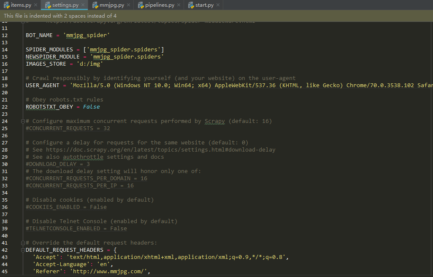Viewport: 433px width, 277px height.
Task: Close the items.py tab
Action: tap(35, 5)
